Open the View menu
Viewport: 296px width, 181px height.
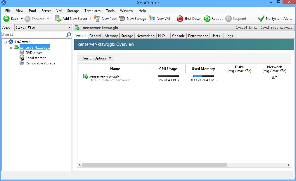tap(20, 11)
